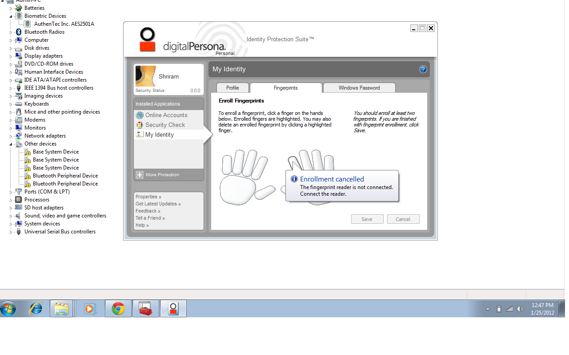569x355 pixels.
Task: Switch to the Windows Password tab
Action: click(x=359, y=88)
